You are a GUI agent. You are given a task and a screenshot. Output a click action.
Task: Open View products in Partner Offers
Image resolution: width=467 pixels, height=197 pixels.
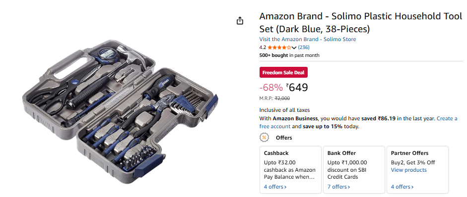click(408, 170)
